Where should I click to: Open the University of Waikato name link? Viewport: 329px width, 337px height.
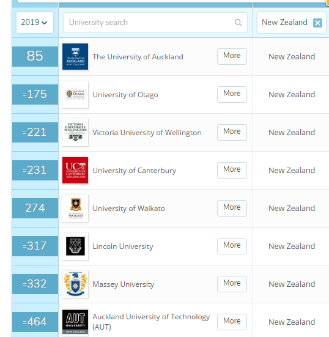tap(128, 209)
